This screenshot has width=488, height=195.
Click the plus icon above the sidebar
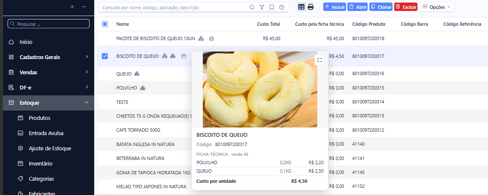coord(72,6)
